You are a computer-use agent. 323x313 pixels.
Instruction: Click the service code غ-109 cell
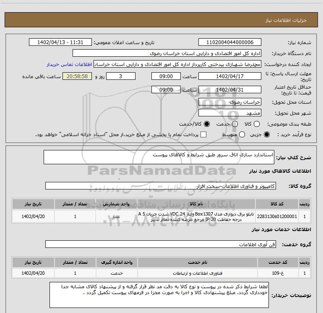(278, 273)
